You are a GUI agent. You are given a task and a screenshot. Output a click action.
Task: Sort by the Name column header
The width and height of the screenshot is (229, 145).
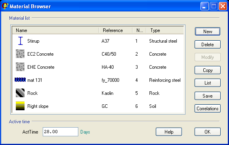click(x=55, y=30)
